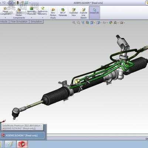This screenshot has height=148, width=148.
Task: Launch the Explode Line Sketch tool
Action: click(x=84, y=13)
